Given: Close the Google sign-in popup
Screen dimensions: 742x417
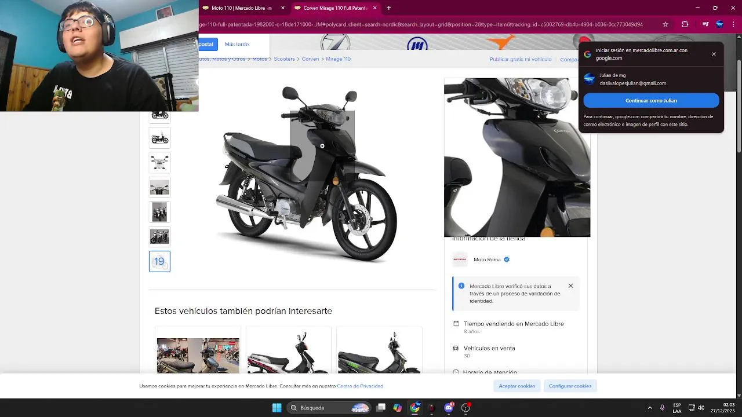Looking at the screenshot, I should click(x=714, y=54).
